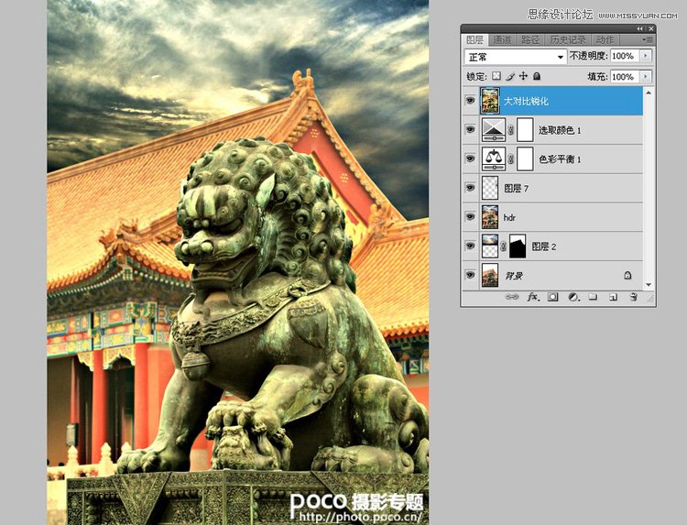687x525 pixels.
Task: Select the 选取颜色 1 adjustment icon
Action: click(494, 130)
